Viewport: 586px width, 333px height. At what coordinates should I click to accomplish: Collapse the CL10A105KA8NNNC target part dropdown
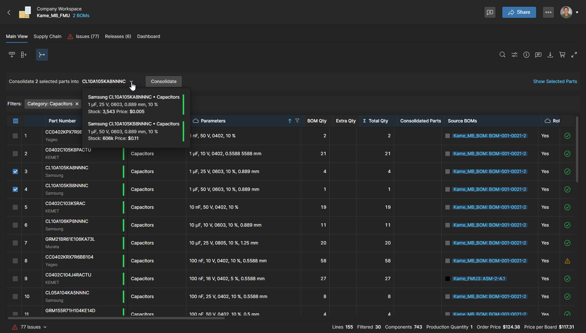pos(131,81)
